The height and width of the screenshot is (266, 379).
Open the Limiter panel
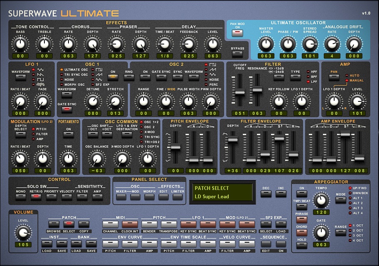[178, 197]
